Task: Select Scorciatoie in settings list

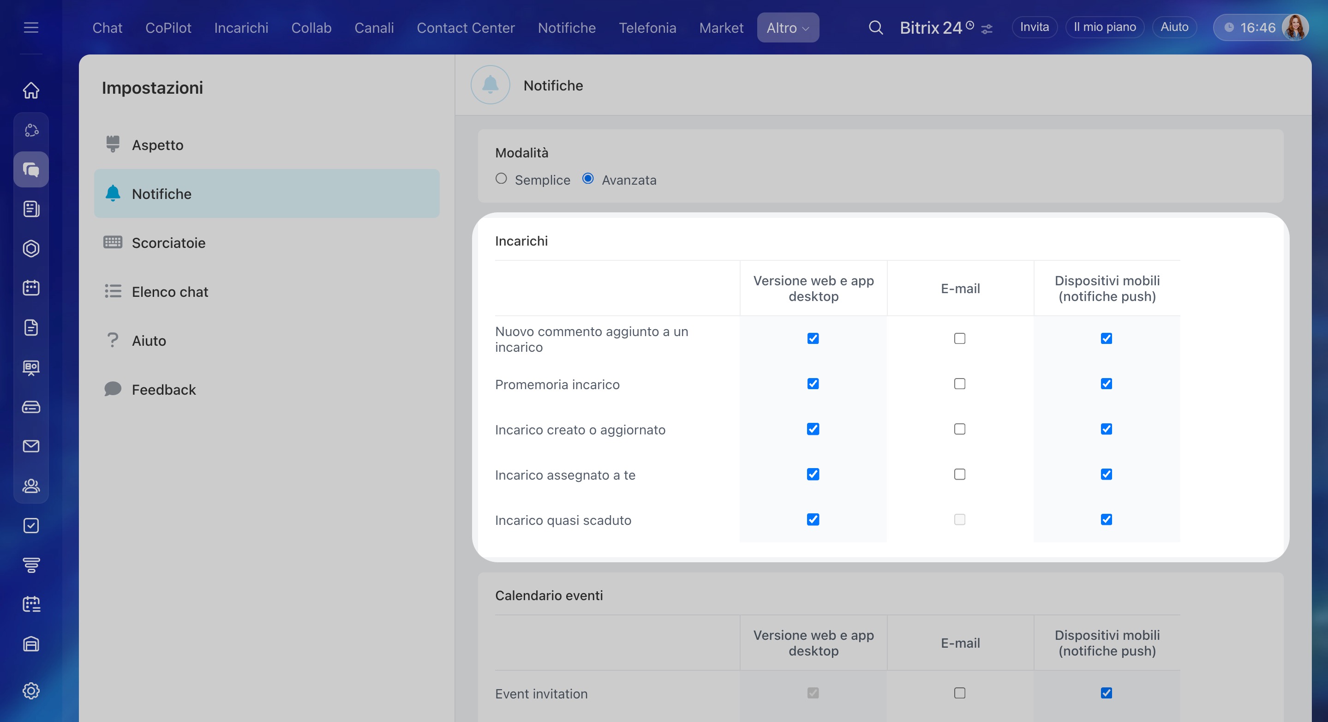Action: (x=168, y=243)
